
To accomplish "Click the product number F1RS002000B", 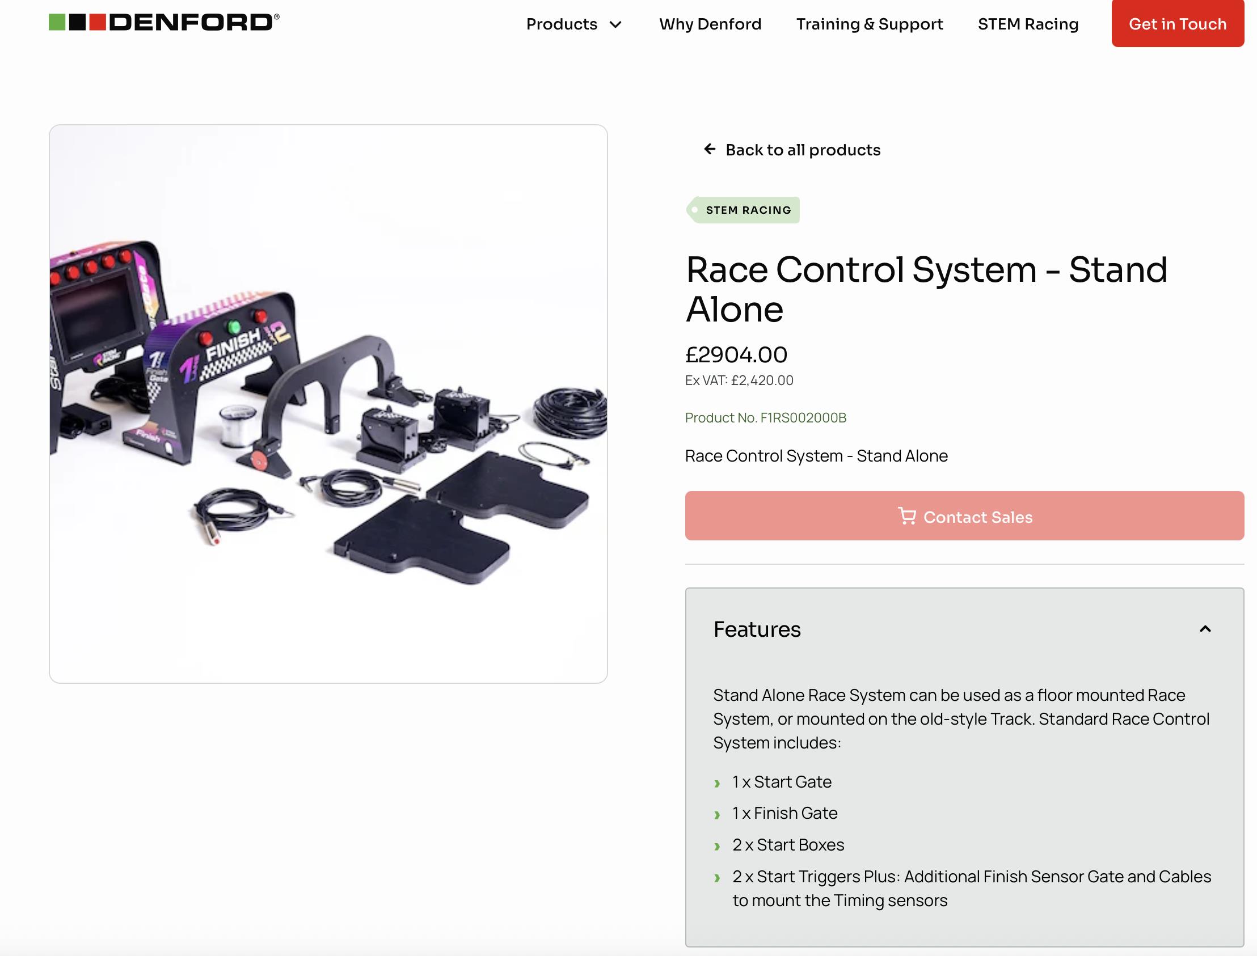I will point(765,418).
